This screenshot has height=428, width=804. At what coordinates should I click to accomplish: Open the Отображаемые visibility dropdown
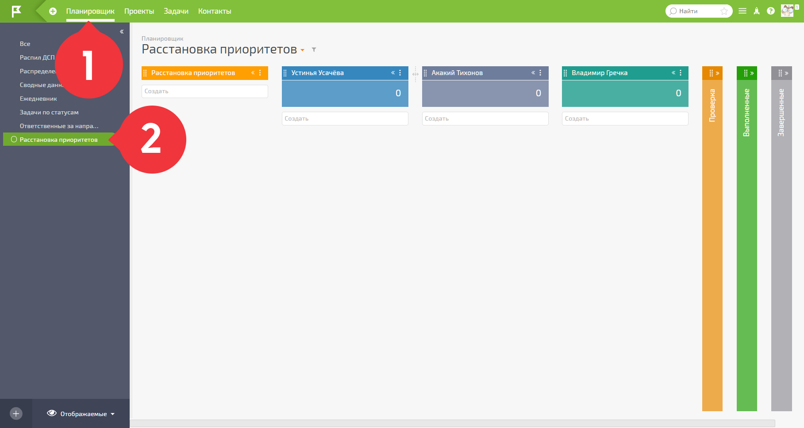click(81, 413)
